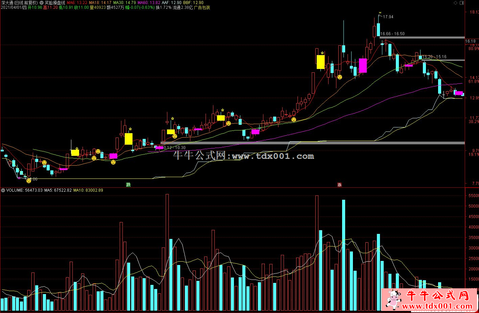
Task: Click the red 涨 marker icon
Action: click(339, 185)
